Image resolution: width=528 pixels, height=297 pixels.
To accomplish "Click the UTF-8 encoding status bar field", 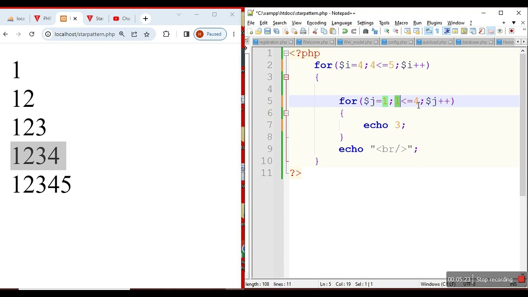I will point(469,284).
